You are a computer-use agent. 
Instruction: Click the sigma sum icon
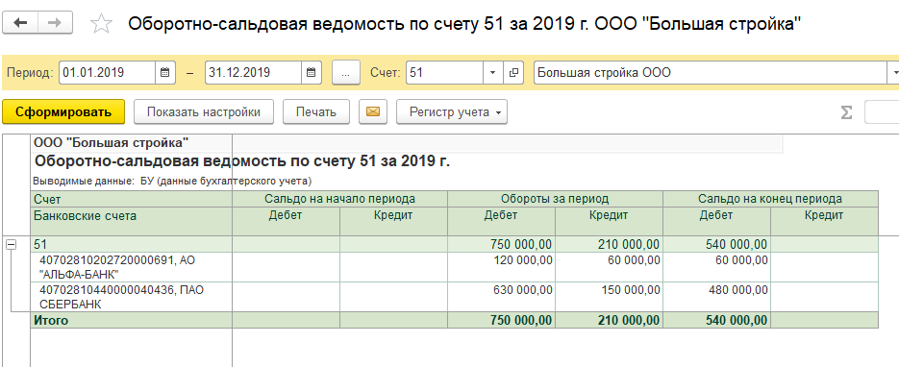pyautogui.click(x=846, y=112)
